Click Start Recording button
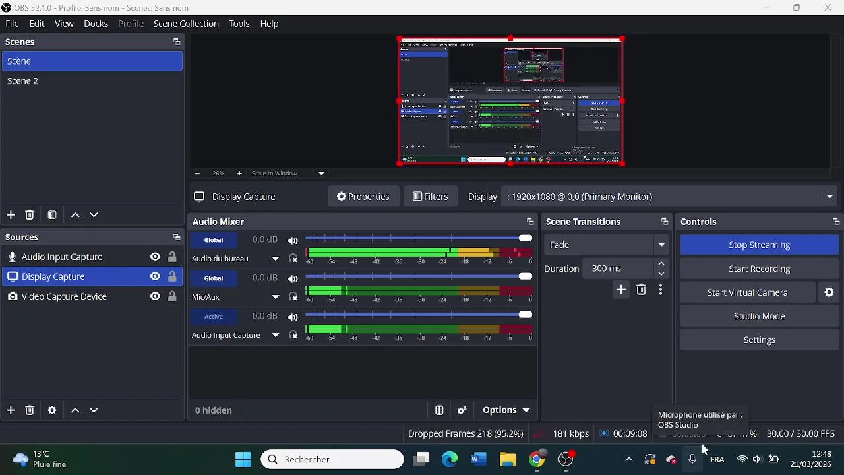This screenshot has width=844, height=475. (760, 269)
